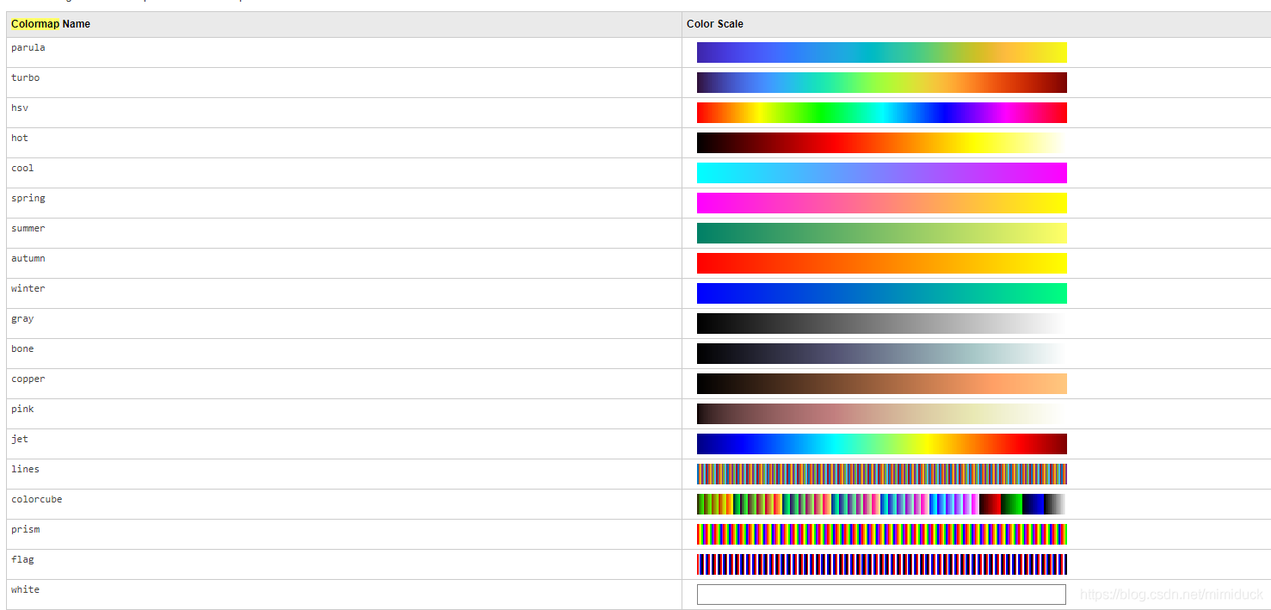Select the summer green gradient bar
This screenshot has width=1271, height=610.
point(881,232)
